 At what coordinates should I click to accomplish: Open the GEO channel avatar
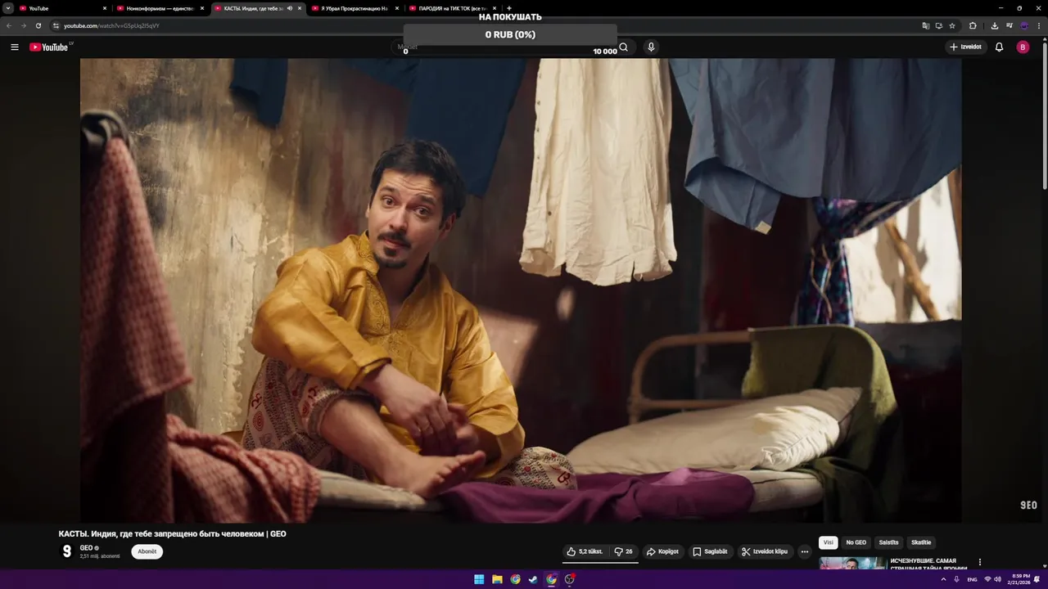tap(67, 551)
